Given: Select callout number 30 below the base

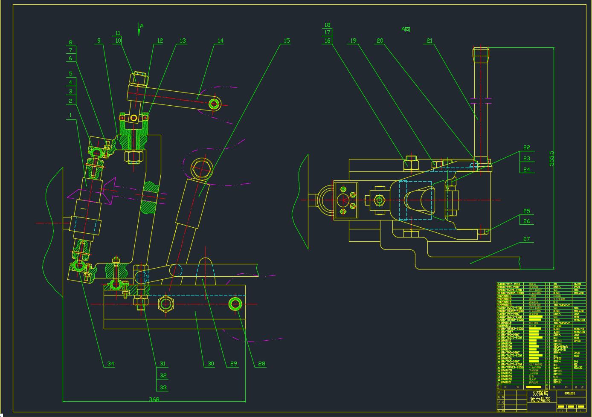Looking at the screenshot, I should coord(211,364).
